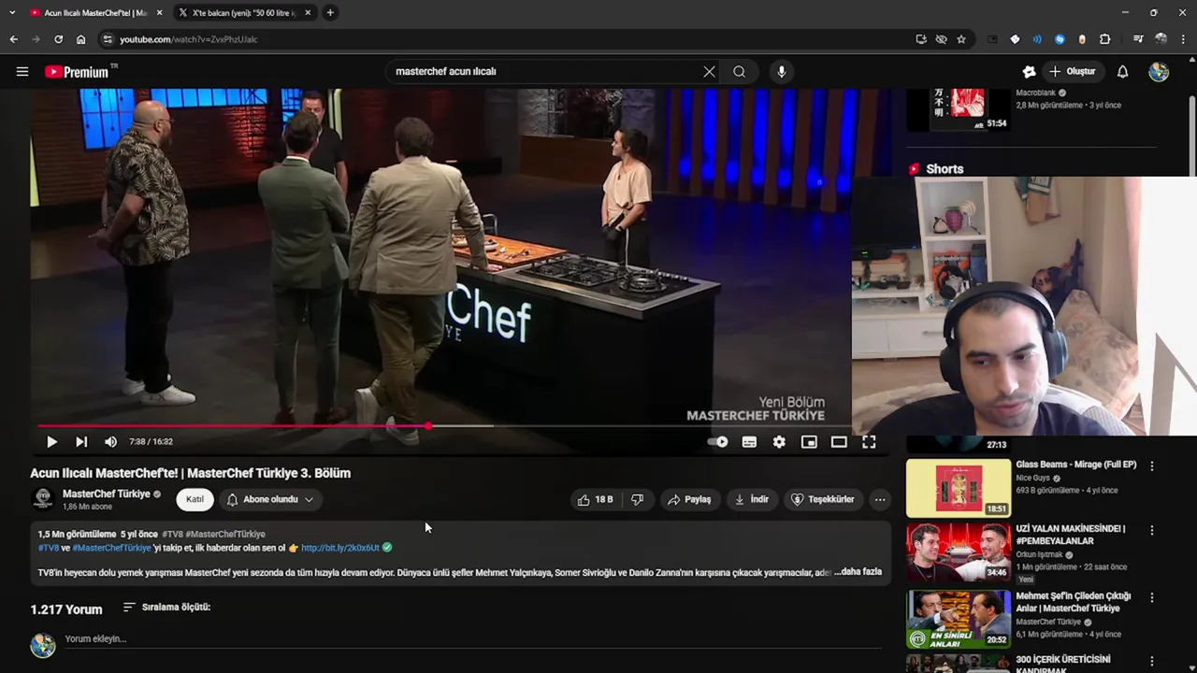Start voice search with microphone icon
This screenshot has width=1197, height=673.
coord(781,71)
